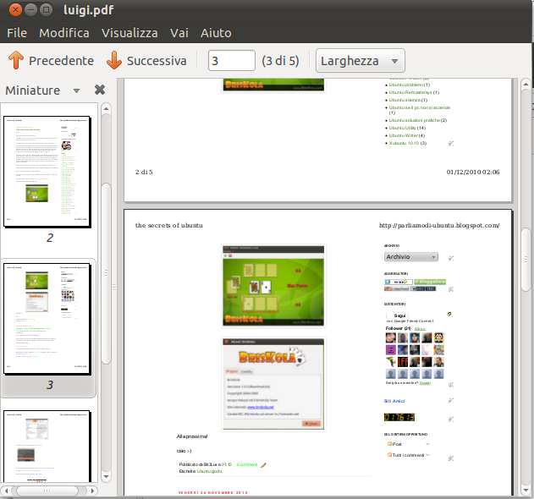Open the Larghezza zoom dropdown
534x499 pixels.
360,61
